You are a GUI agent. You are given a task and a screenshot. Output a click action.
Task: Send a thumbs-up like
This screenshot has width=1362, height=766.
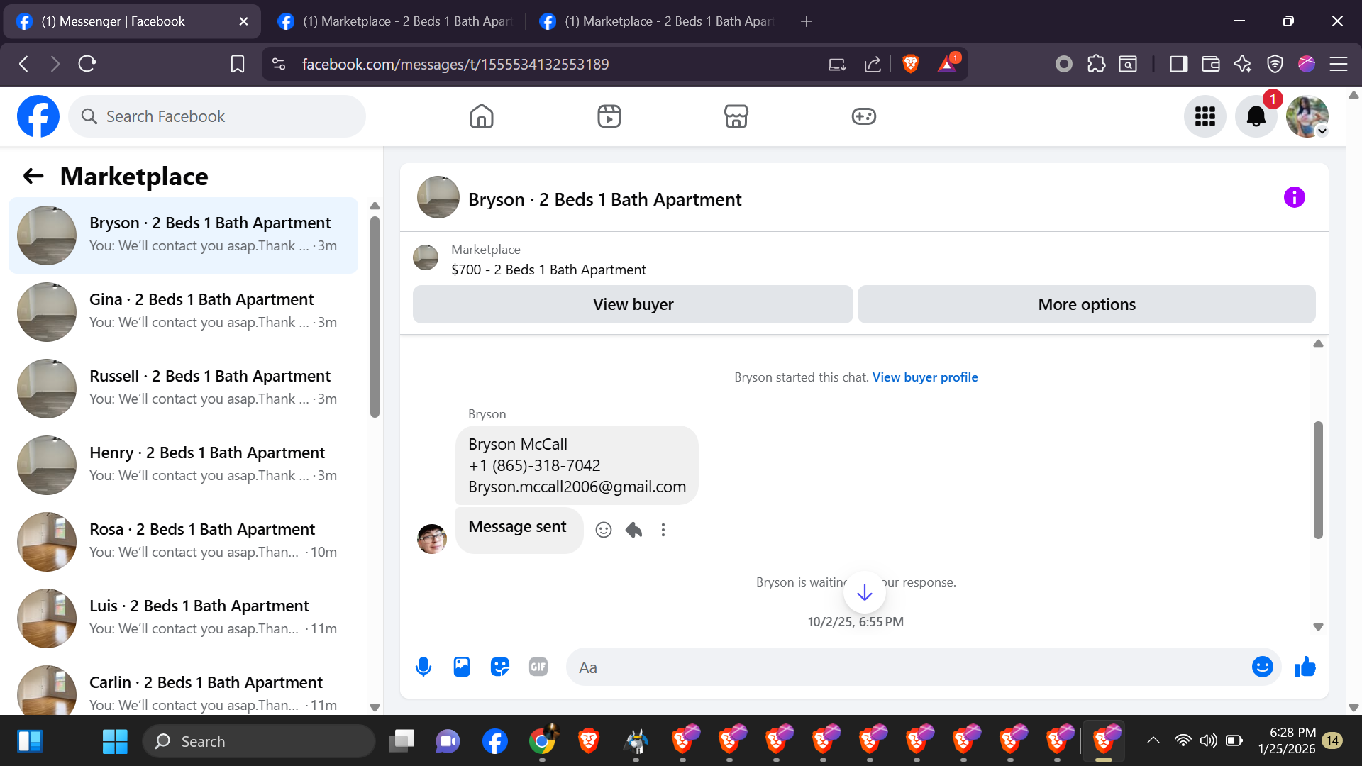(1305, 667)
